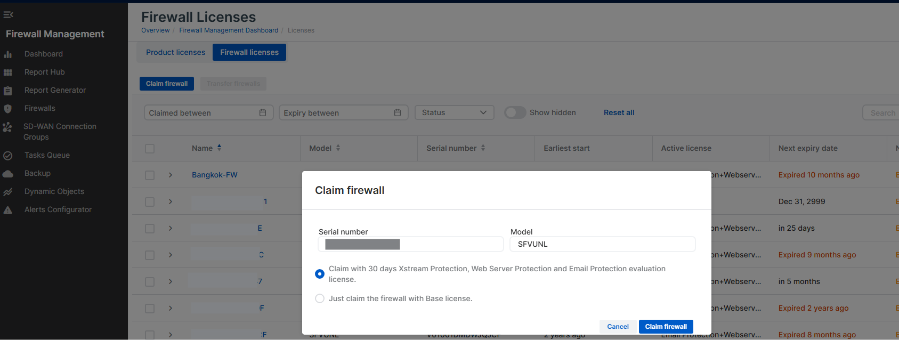899x340 pixels.
Task: Sort by Name column arrows
Action: pyautogui.click(x=219, y=148)
